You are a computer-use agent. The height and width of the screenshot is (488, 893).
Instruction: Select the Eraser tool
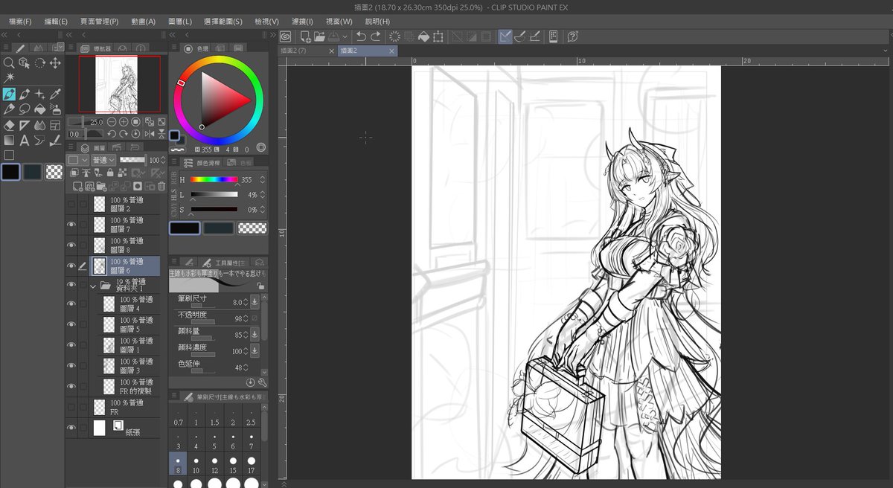click(9, 125)
